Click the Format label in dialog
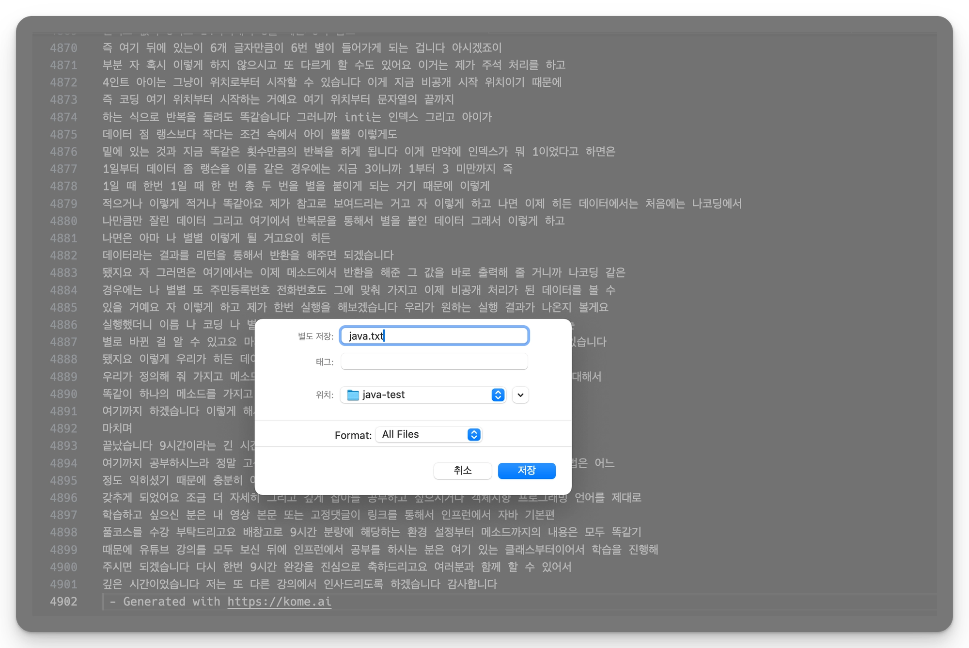 click(353, 435)
